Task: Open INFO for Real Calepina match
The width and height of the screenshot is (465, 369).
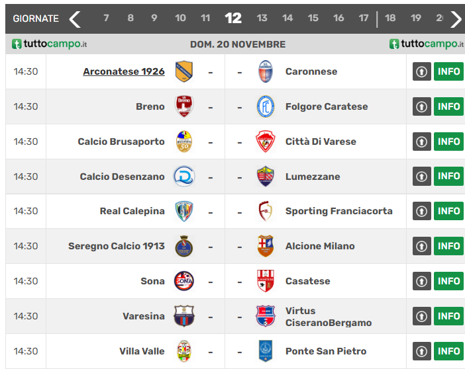Action: [448, 211]
